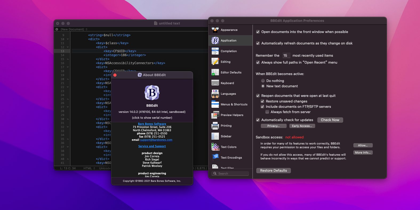Uncheck Automatically refresh documents as they change
Screen dimensions: 420x210
[258, 43]
